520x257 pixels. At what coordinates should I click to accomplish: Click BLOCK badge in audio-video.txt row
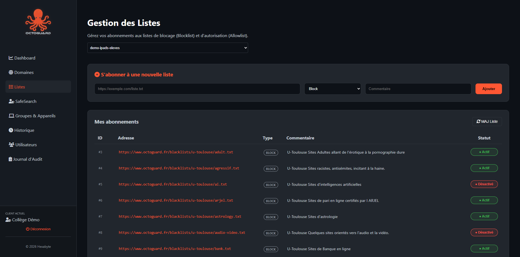271,233
